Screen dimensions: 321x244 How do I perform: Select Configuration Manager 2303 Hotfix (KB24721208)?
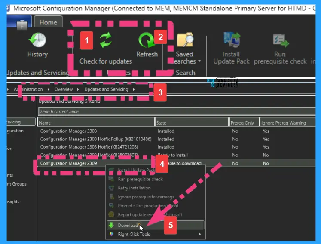point(176,147)
